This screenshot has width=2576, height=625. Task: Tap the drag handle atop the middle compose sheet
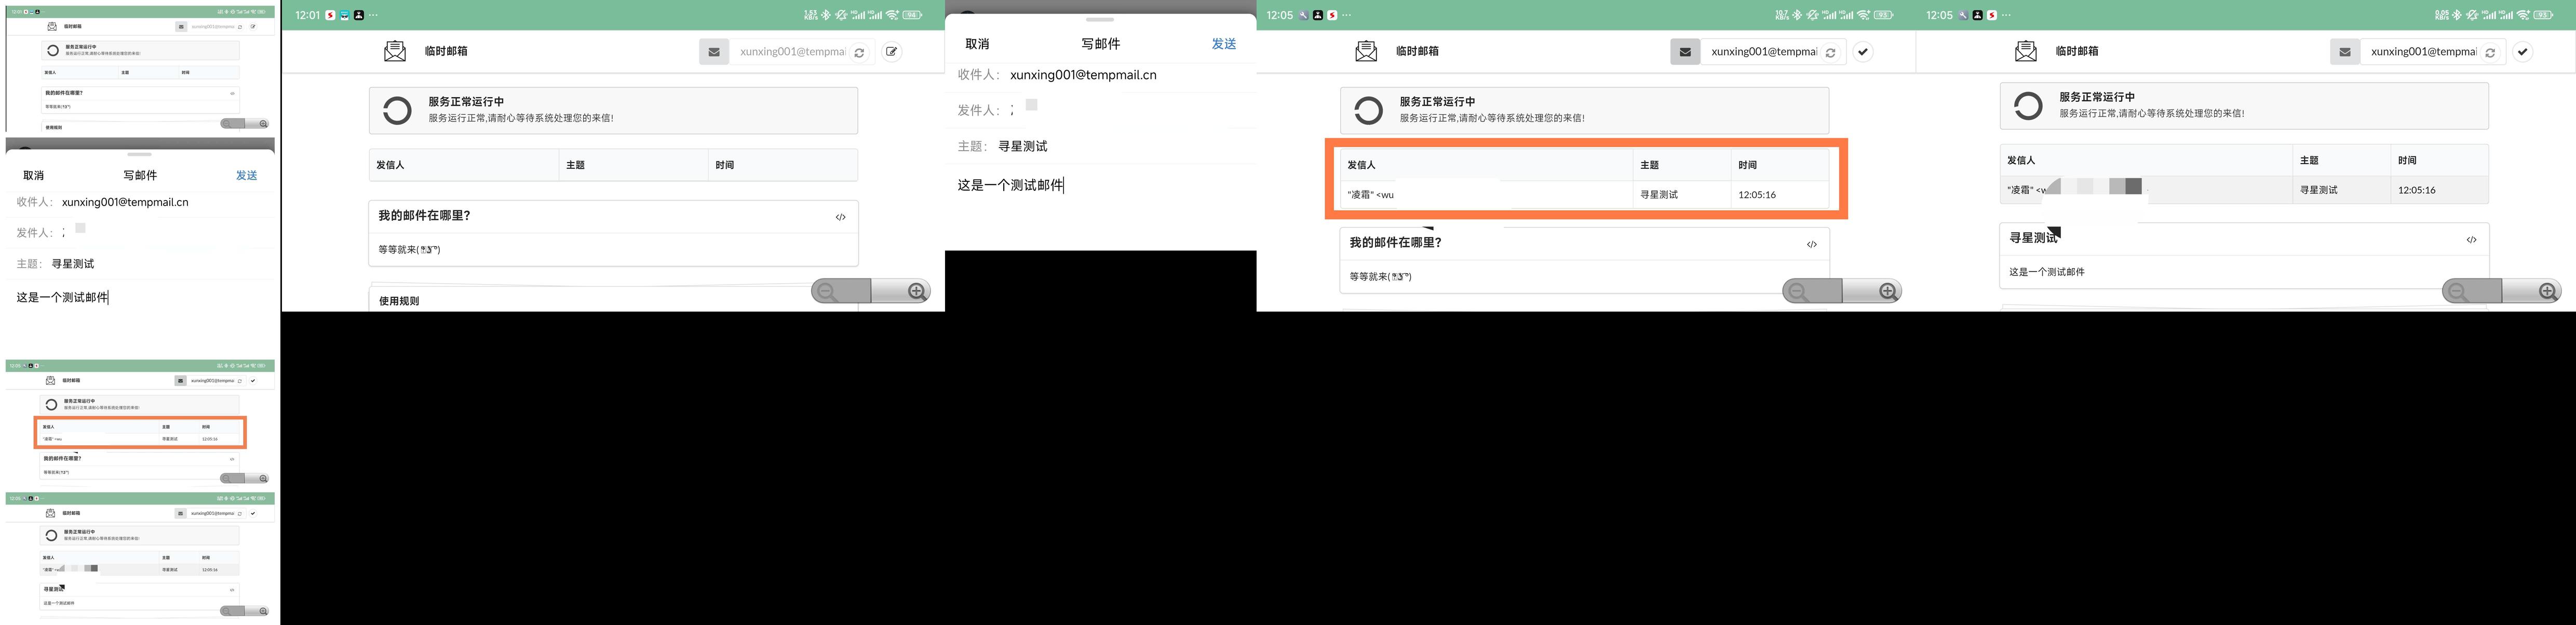1099,20
